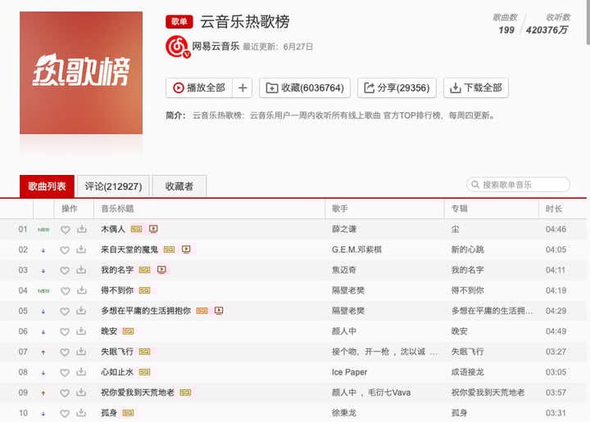
Task: Open the NetEase Cloud Music avatar logo
Action: coord(178,47)
